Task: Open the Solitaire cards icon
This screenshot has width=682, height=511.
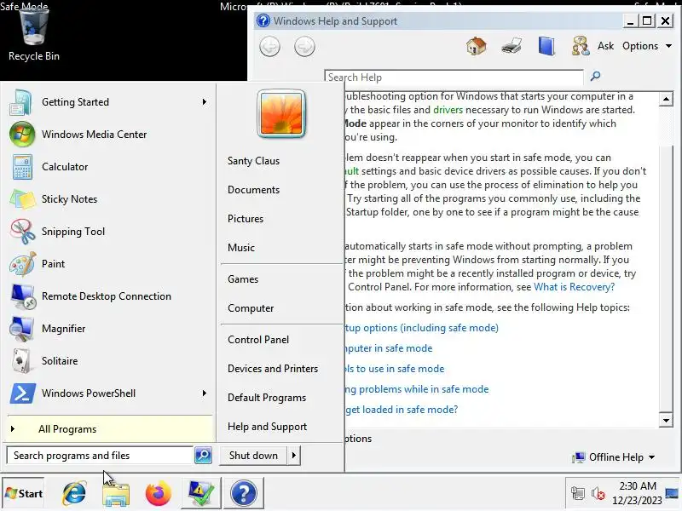Action: [22, 361]
